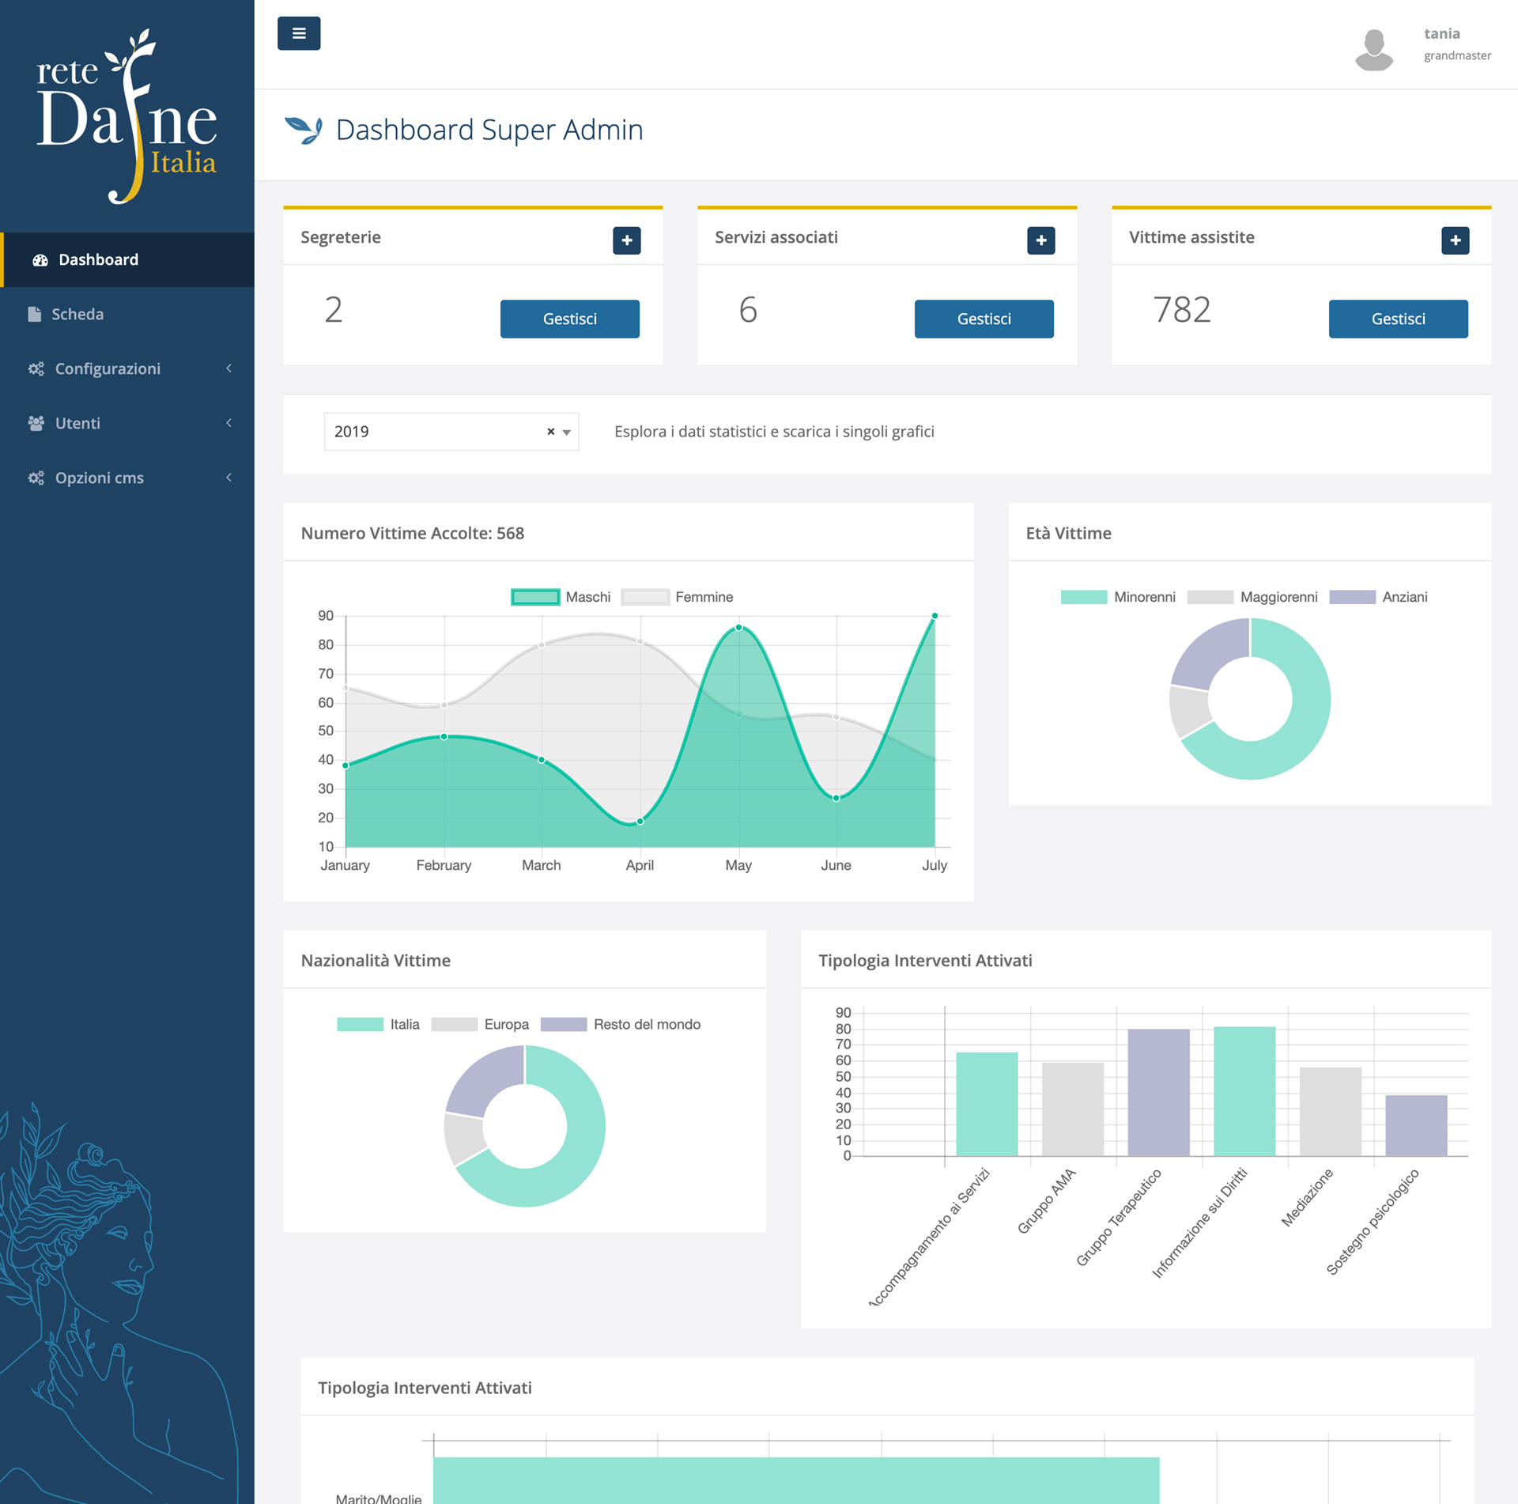Click the Maschi data point for April
The image size is (1518, 1504).
[x=640, y=822]
